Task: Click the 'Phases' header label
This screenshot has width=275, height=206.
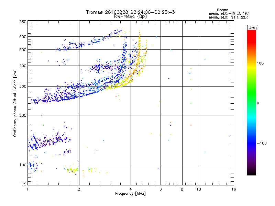Action: point(222,10)
